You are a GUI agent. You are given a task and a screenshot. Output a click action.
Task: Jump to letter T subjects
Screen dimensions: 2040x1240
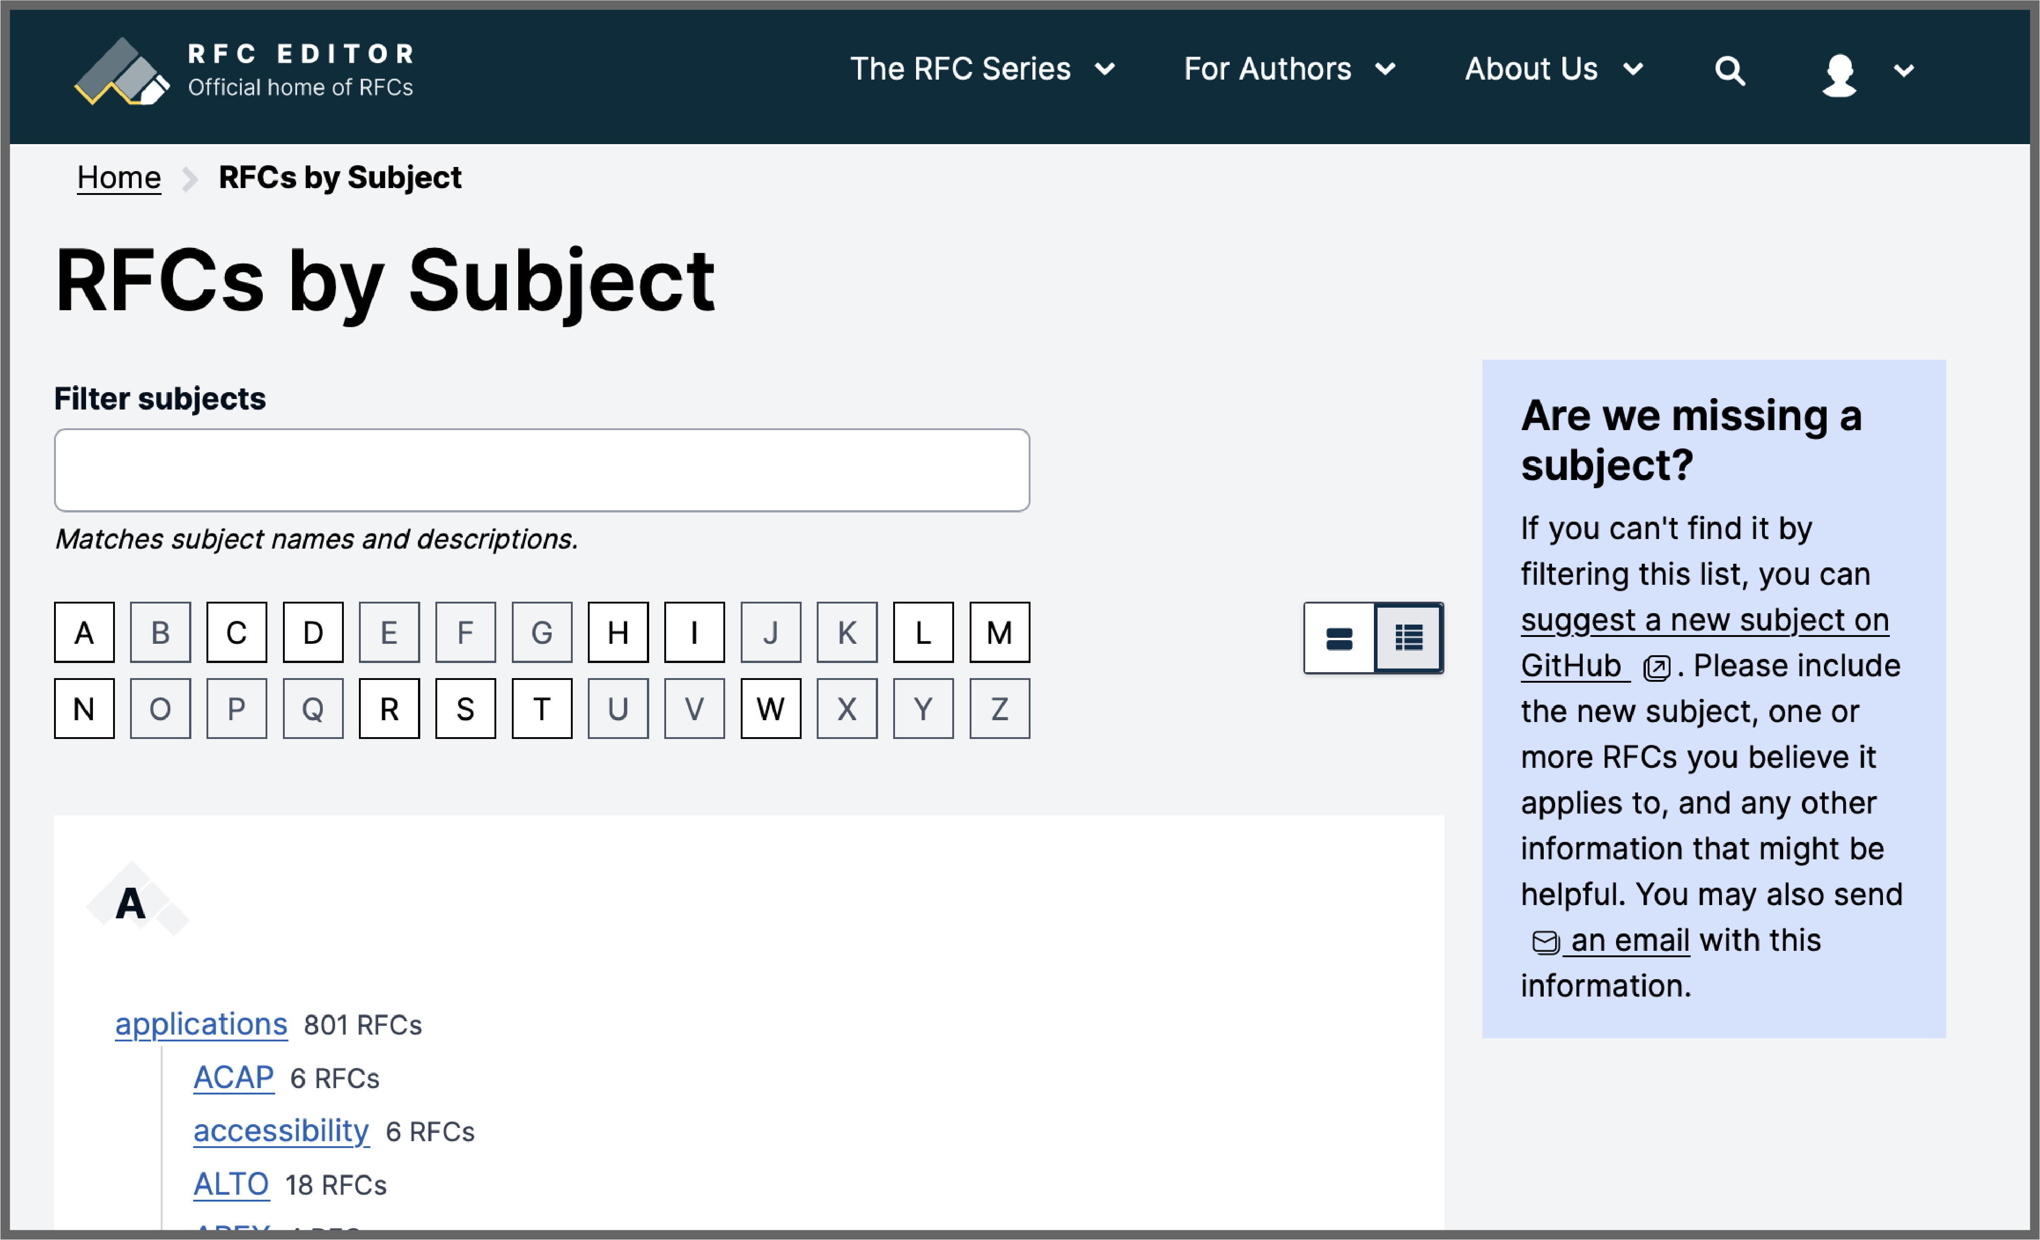[543, 708]
